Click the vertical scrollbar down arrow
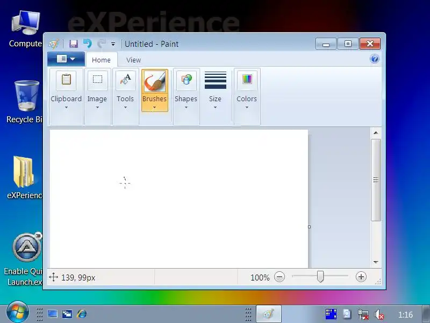430x323 pixels. pos(376,262)
